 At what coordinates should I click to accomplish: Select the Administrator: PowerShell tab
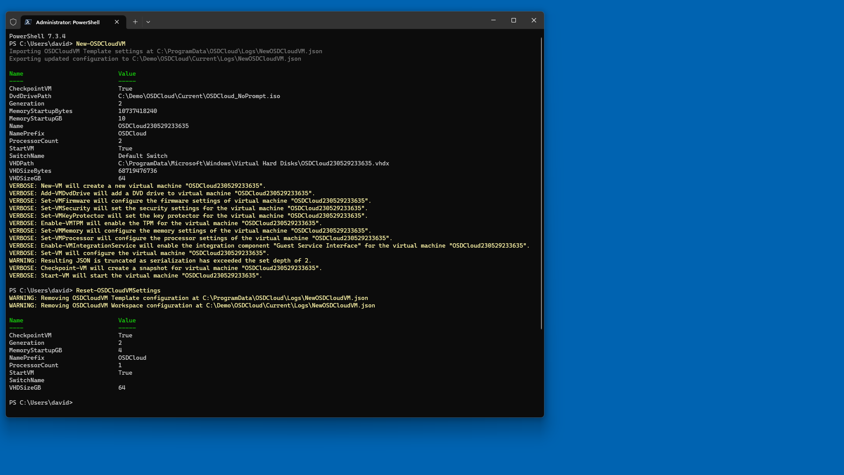(x=68, y=22)
